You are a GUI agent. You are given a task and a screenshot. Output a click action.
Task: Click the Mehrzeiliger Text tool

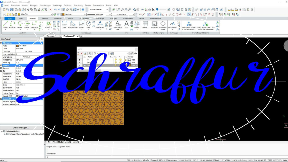point(118,25)
